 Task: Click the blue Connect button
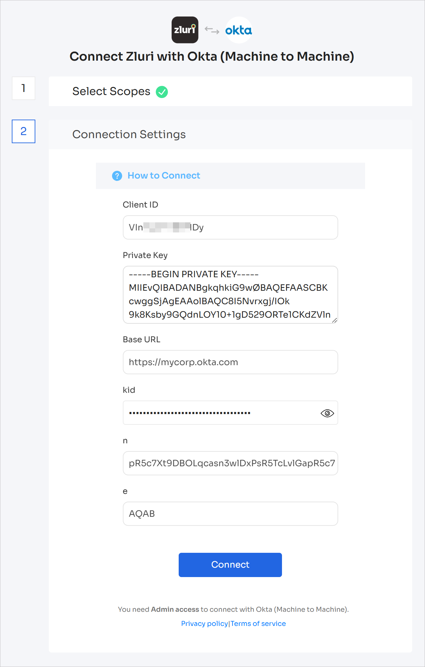pos(230,565)
